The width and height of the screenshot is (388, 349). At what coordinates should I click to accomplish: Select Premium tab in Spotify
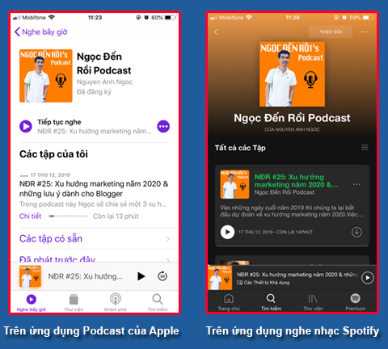[x=356, y=302]
